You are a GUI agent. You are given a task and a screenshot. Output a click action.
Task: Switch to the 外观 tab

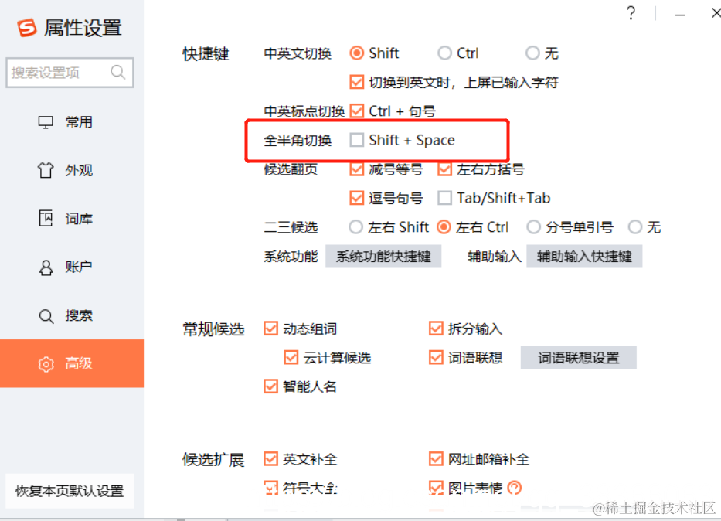point(72,170)
